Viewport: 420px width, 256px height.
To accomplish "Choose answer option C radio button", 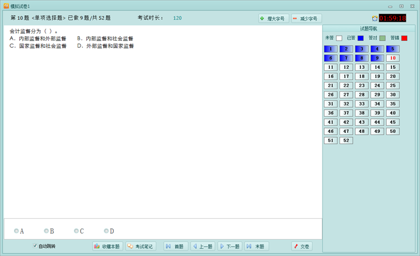I will pos(76,232).
